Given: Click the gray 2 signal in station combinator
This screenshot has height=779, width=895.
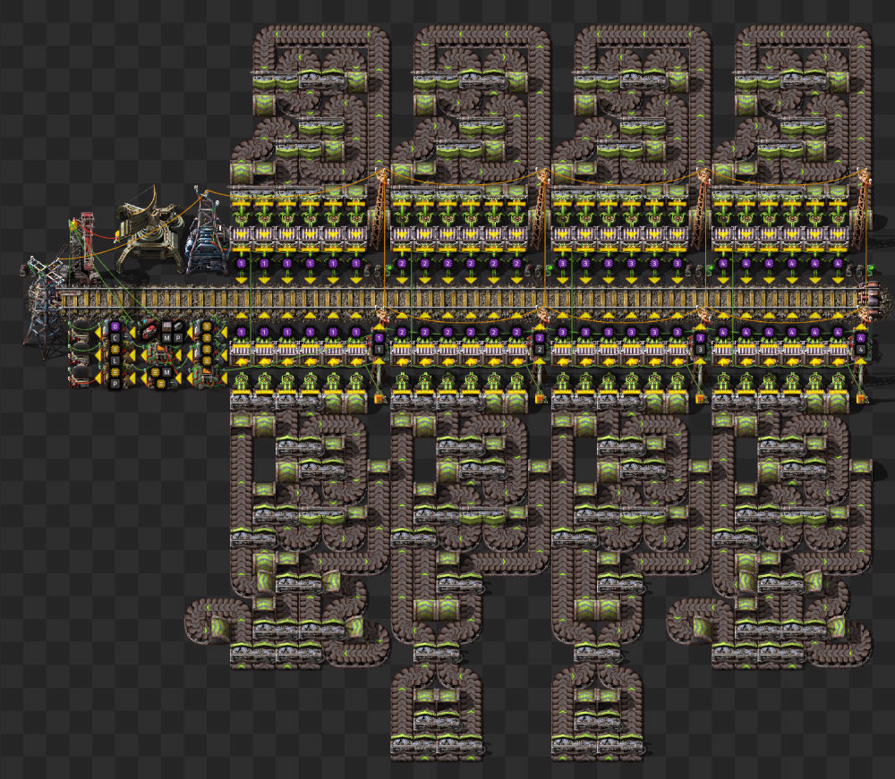Looking at the screenshot, I should click(x=540, y=350).
